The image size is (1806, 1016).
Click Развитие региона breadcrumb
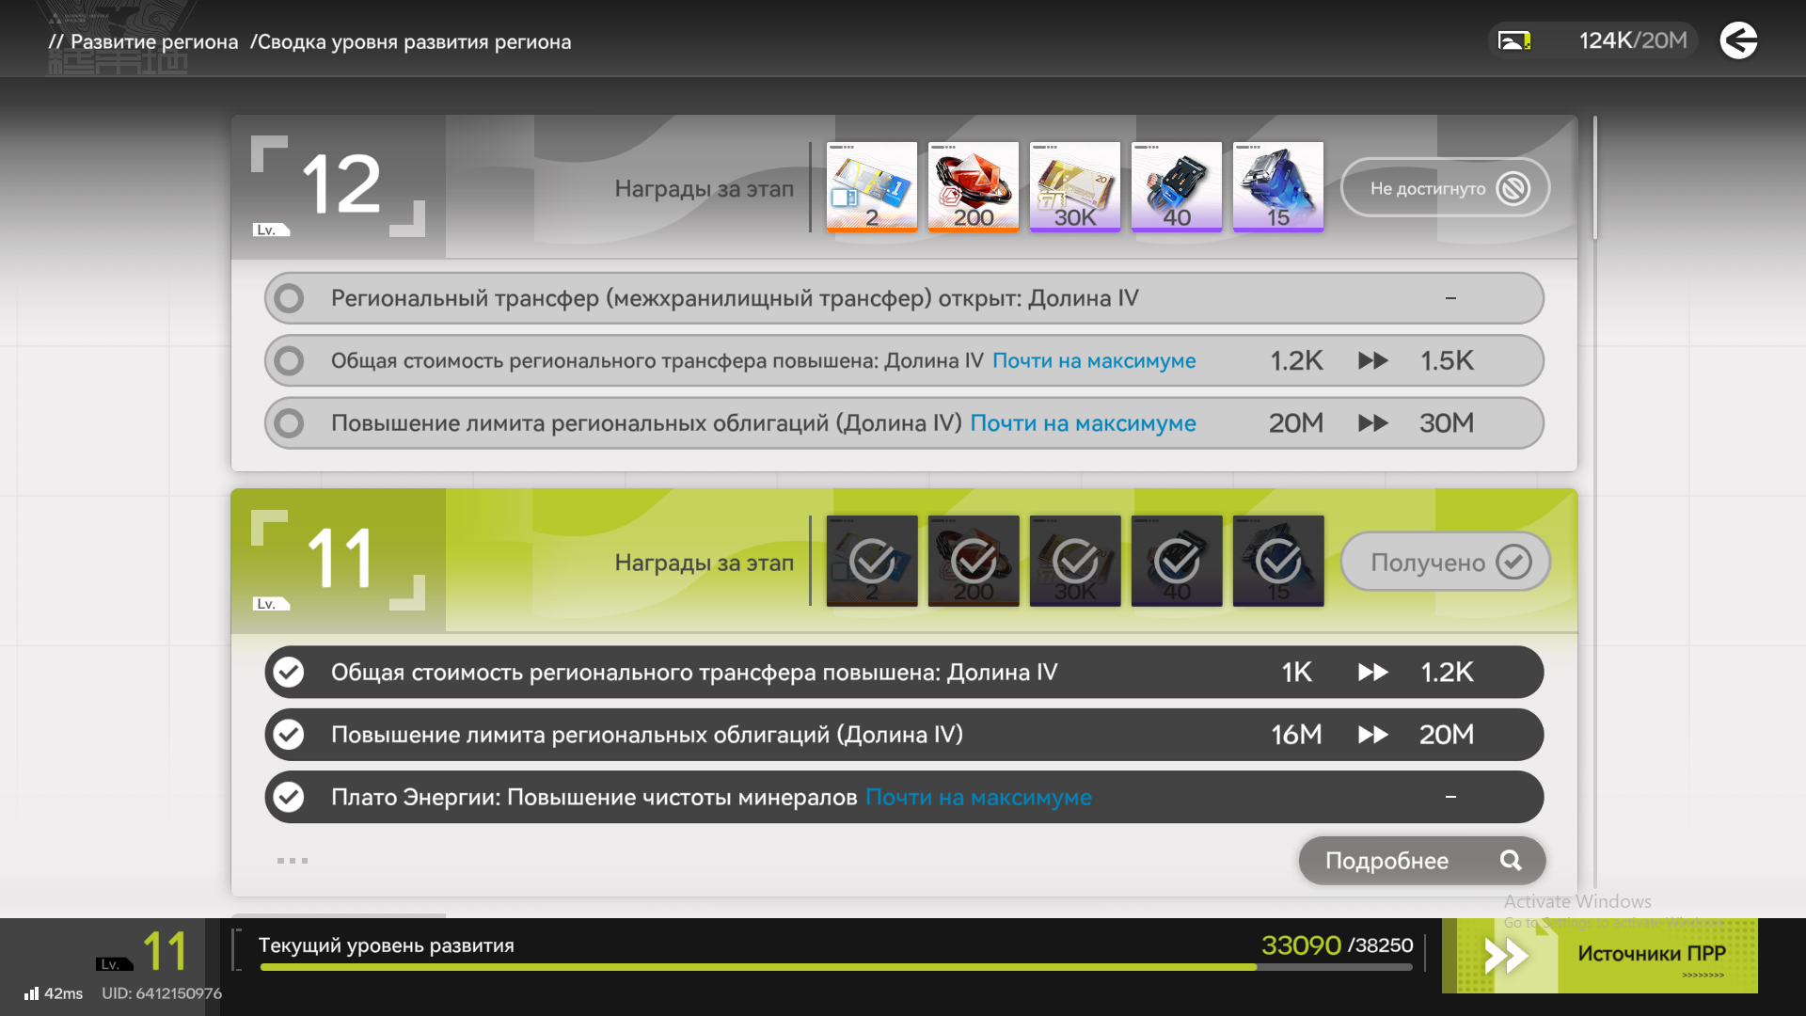[x=154, y=42]
